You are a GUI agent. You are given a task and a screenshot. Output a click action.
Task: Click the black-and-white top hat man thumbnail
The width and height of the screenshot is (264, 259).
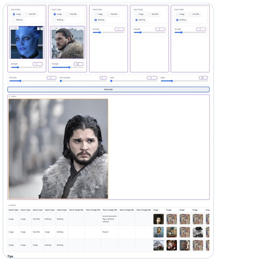tap(198, 232)
